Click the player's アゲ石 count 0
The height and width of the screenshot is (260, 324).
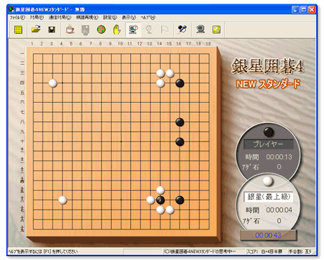click(279, 167)
